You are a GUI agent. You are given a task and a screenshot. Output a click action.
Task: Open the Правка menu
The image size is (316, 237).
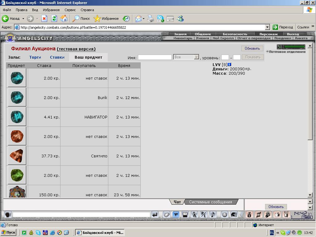(x=21, y=10)
